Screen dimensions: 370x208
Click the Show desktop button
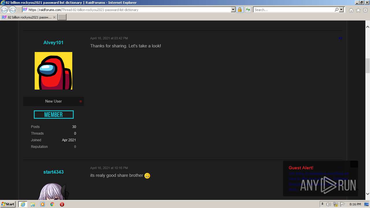click(367, 204)
